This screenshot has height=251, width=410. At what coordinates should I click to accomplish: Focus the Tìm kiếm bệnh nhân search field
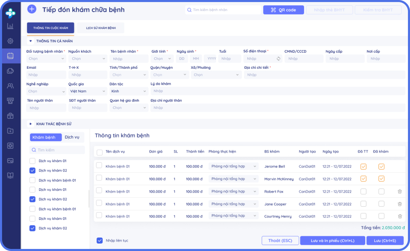(223, 10)
